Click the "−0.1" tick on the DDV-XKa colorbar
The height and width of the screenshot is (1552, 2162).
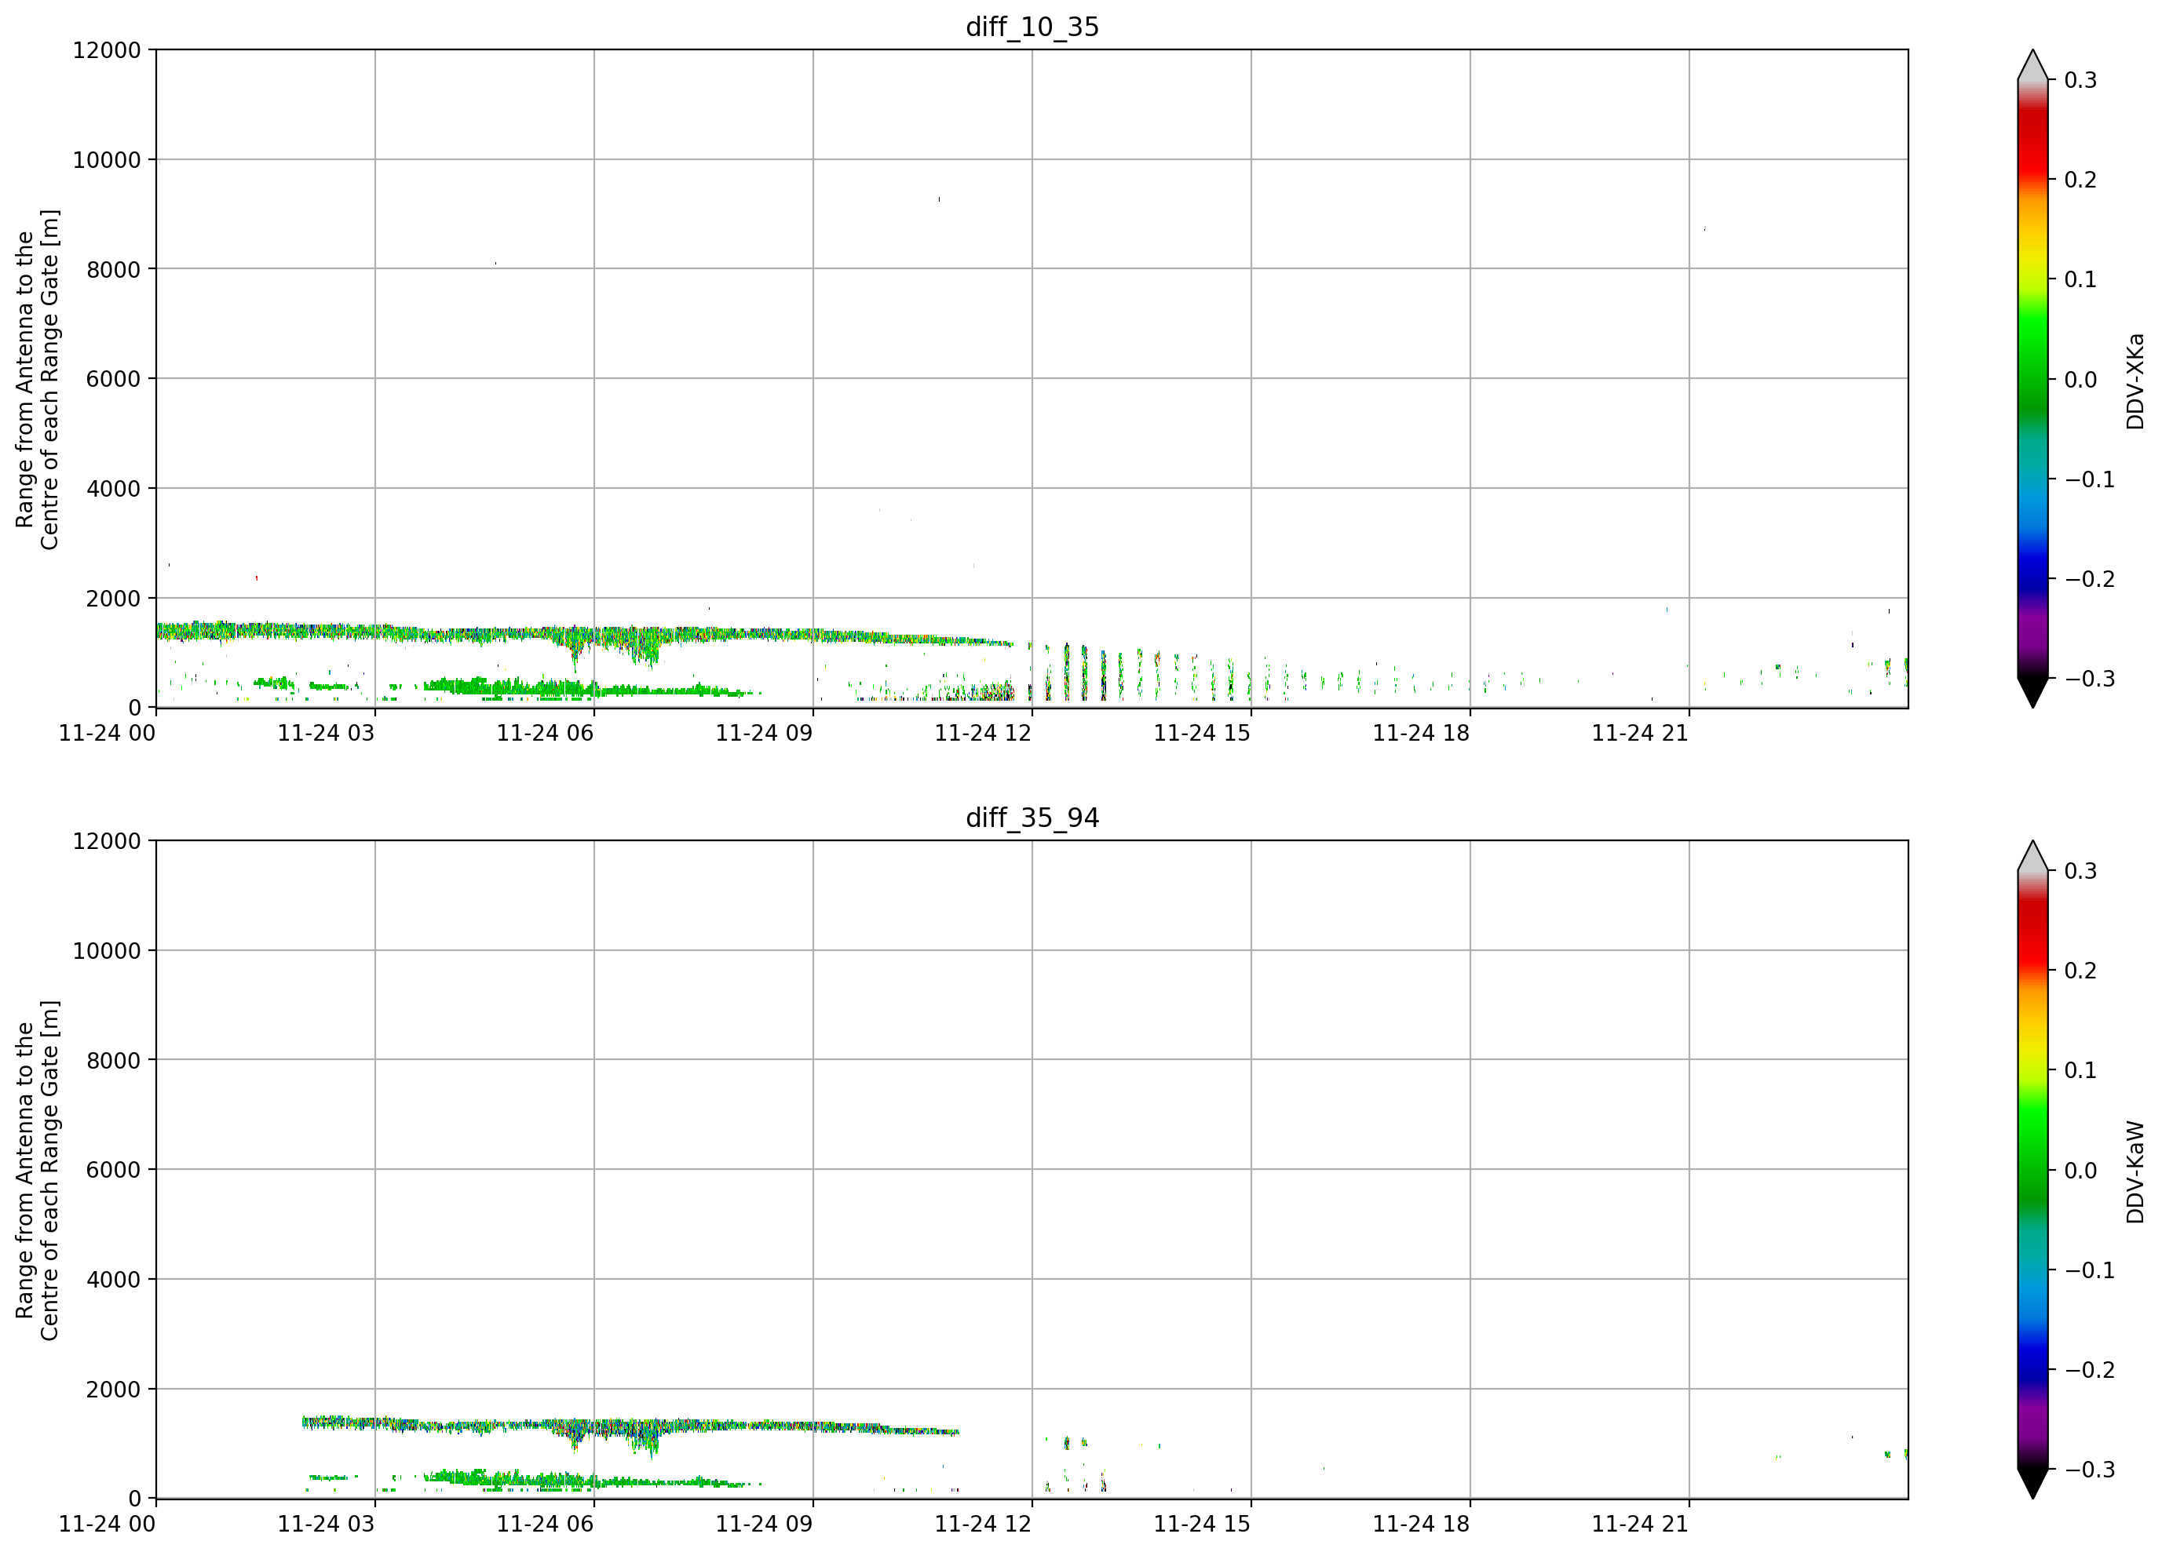click(2090, 479)
